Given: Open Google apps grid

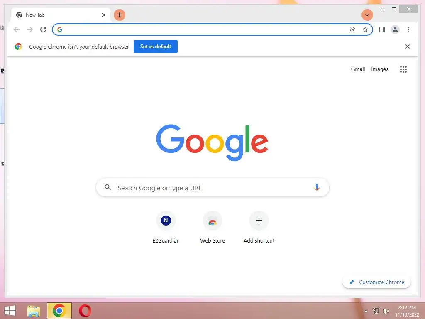Looking at the screenshot, I should pos(403,69).
